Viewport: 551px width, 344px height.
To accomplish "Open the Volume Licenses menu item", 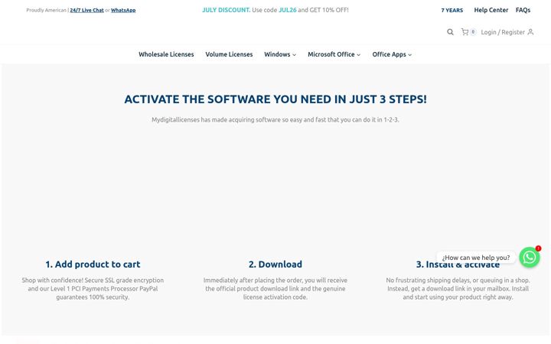I will (229, 54).
